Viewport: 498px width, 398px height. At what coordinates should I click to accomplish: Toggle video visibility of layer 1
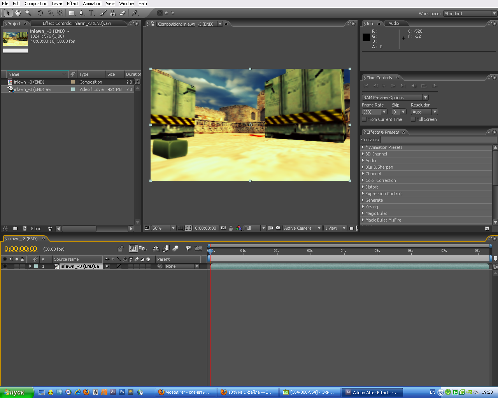tap(5, 266)
